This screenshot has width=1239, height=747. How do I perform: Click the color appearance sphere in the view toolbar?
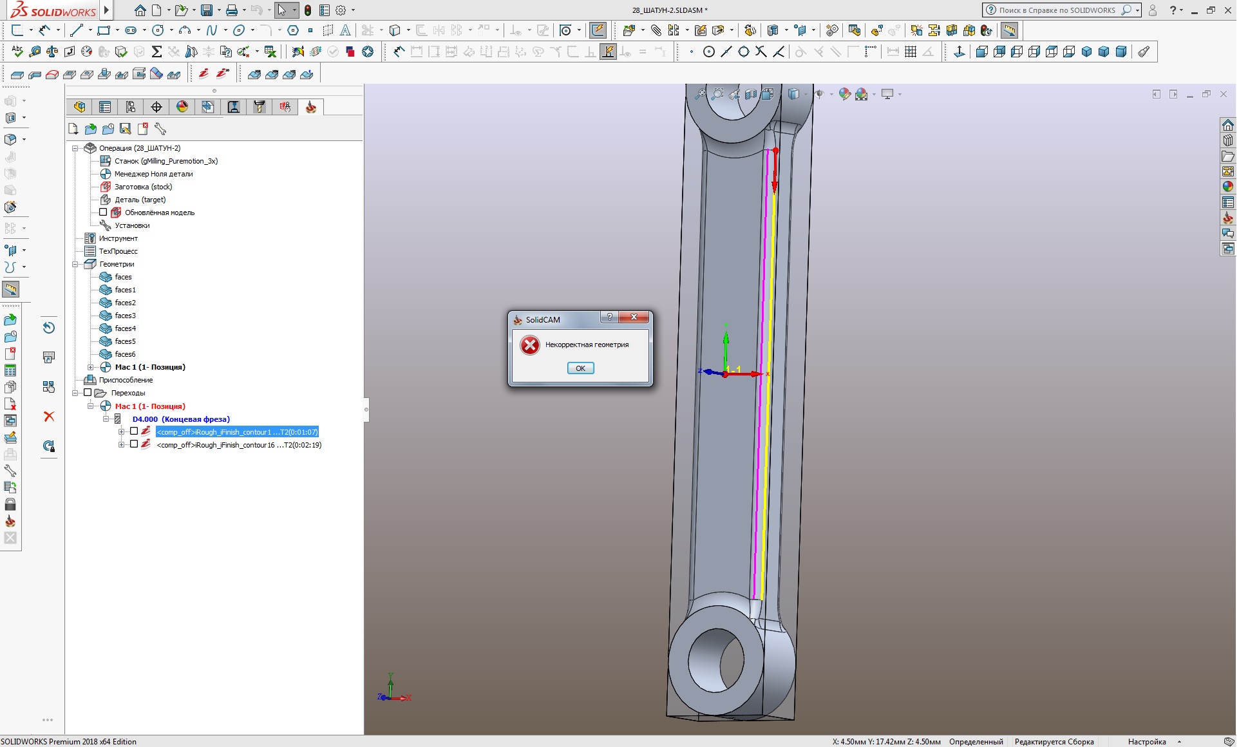(x=844, y=94)
